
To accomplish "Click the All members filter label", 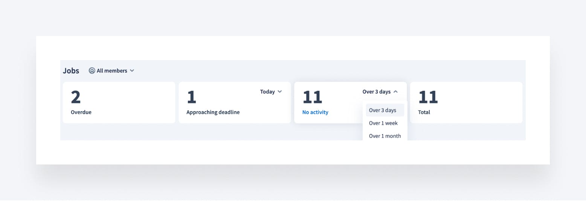I will [x=111, y=71].
